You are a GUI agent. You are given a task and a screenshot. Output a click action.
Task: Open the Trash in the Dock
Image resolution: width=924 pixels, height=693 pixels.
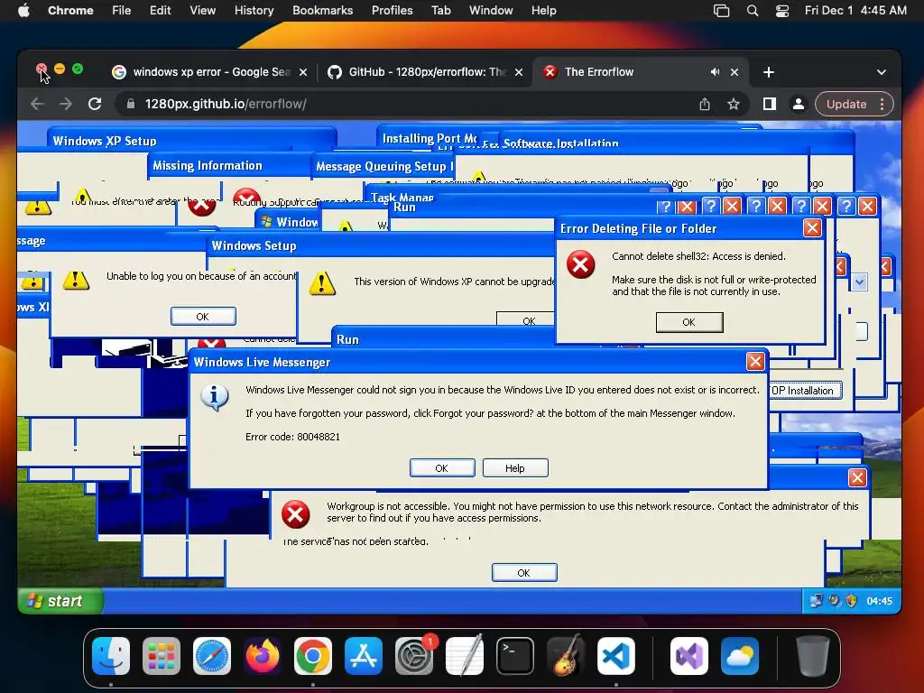point(813,656)
